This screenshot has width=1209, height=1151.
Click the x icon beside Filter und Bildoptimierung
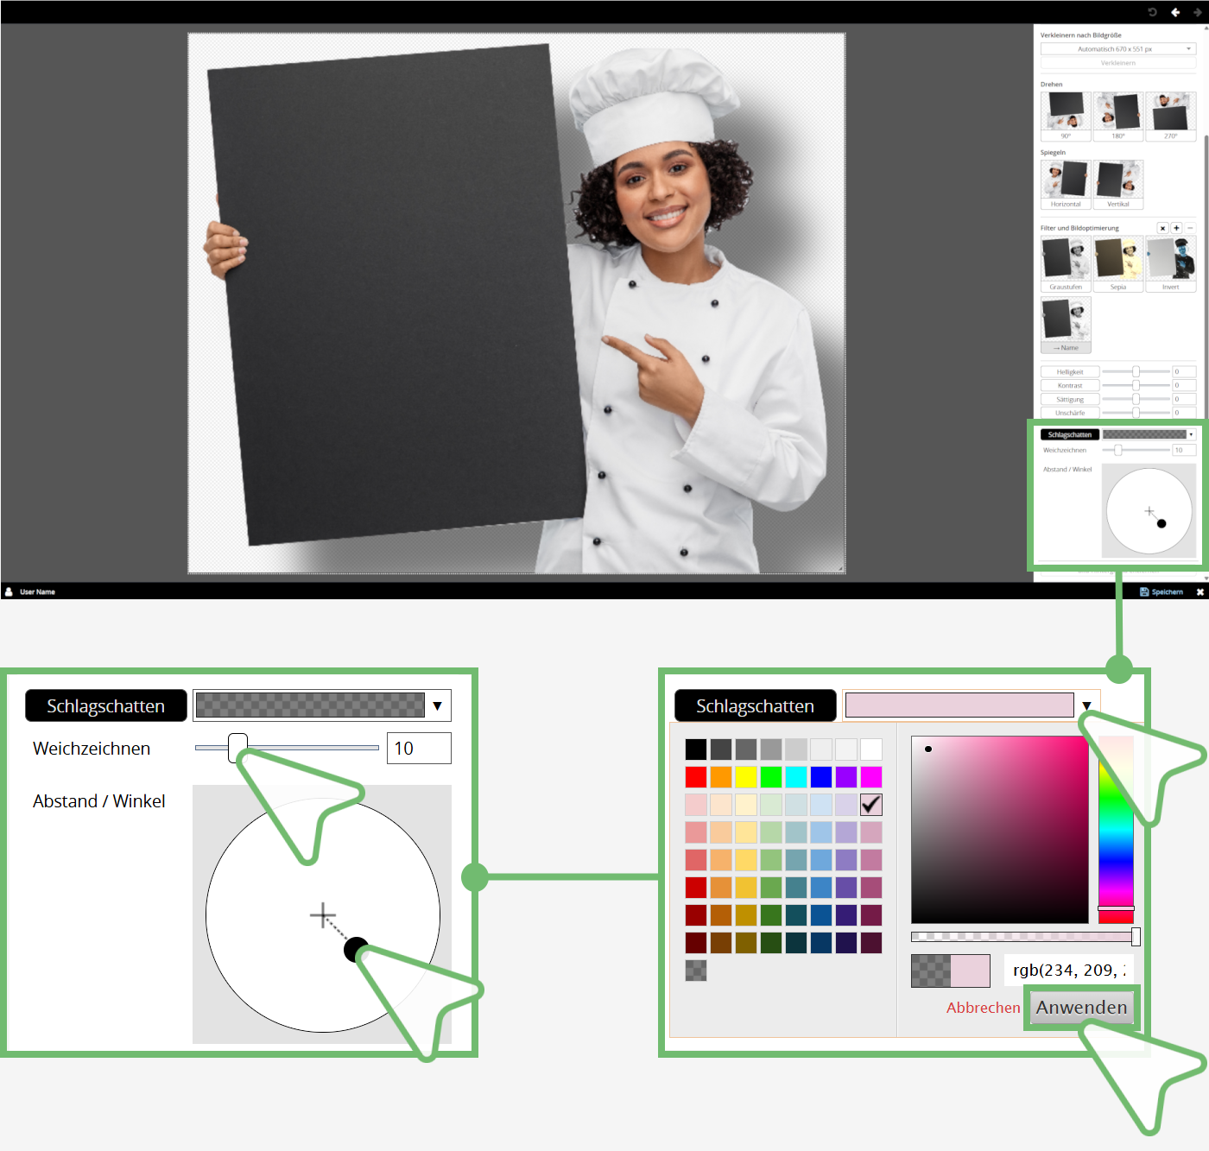pos(1162,228)
